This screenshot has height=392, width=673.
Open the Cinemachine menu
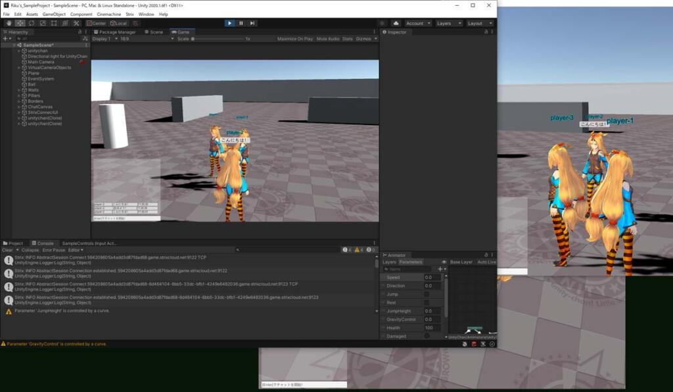point(108,14)
